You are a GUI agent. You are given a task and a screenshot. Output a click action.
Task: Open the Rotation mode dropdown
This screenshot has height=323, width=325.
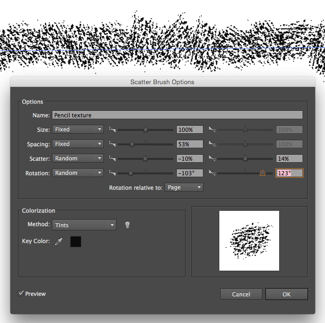click(x=78, y=173)
